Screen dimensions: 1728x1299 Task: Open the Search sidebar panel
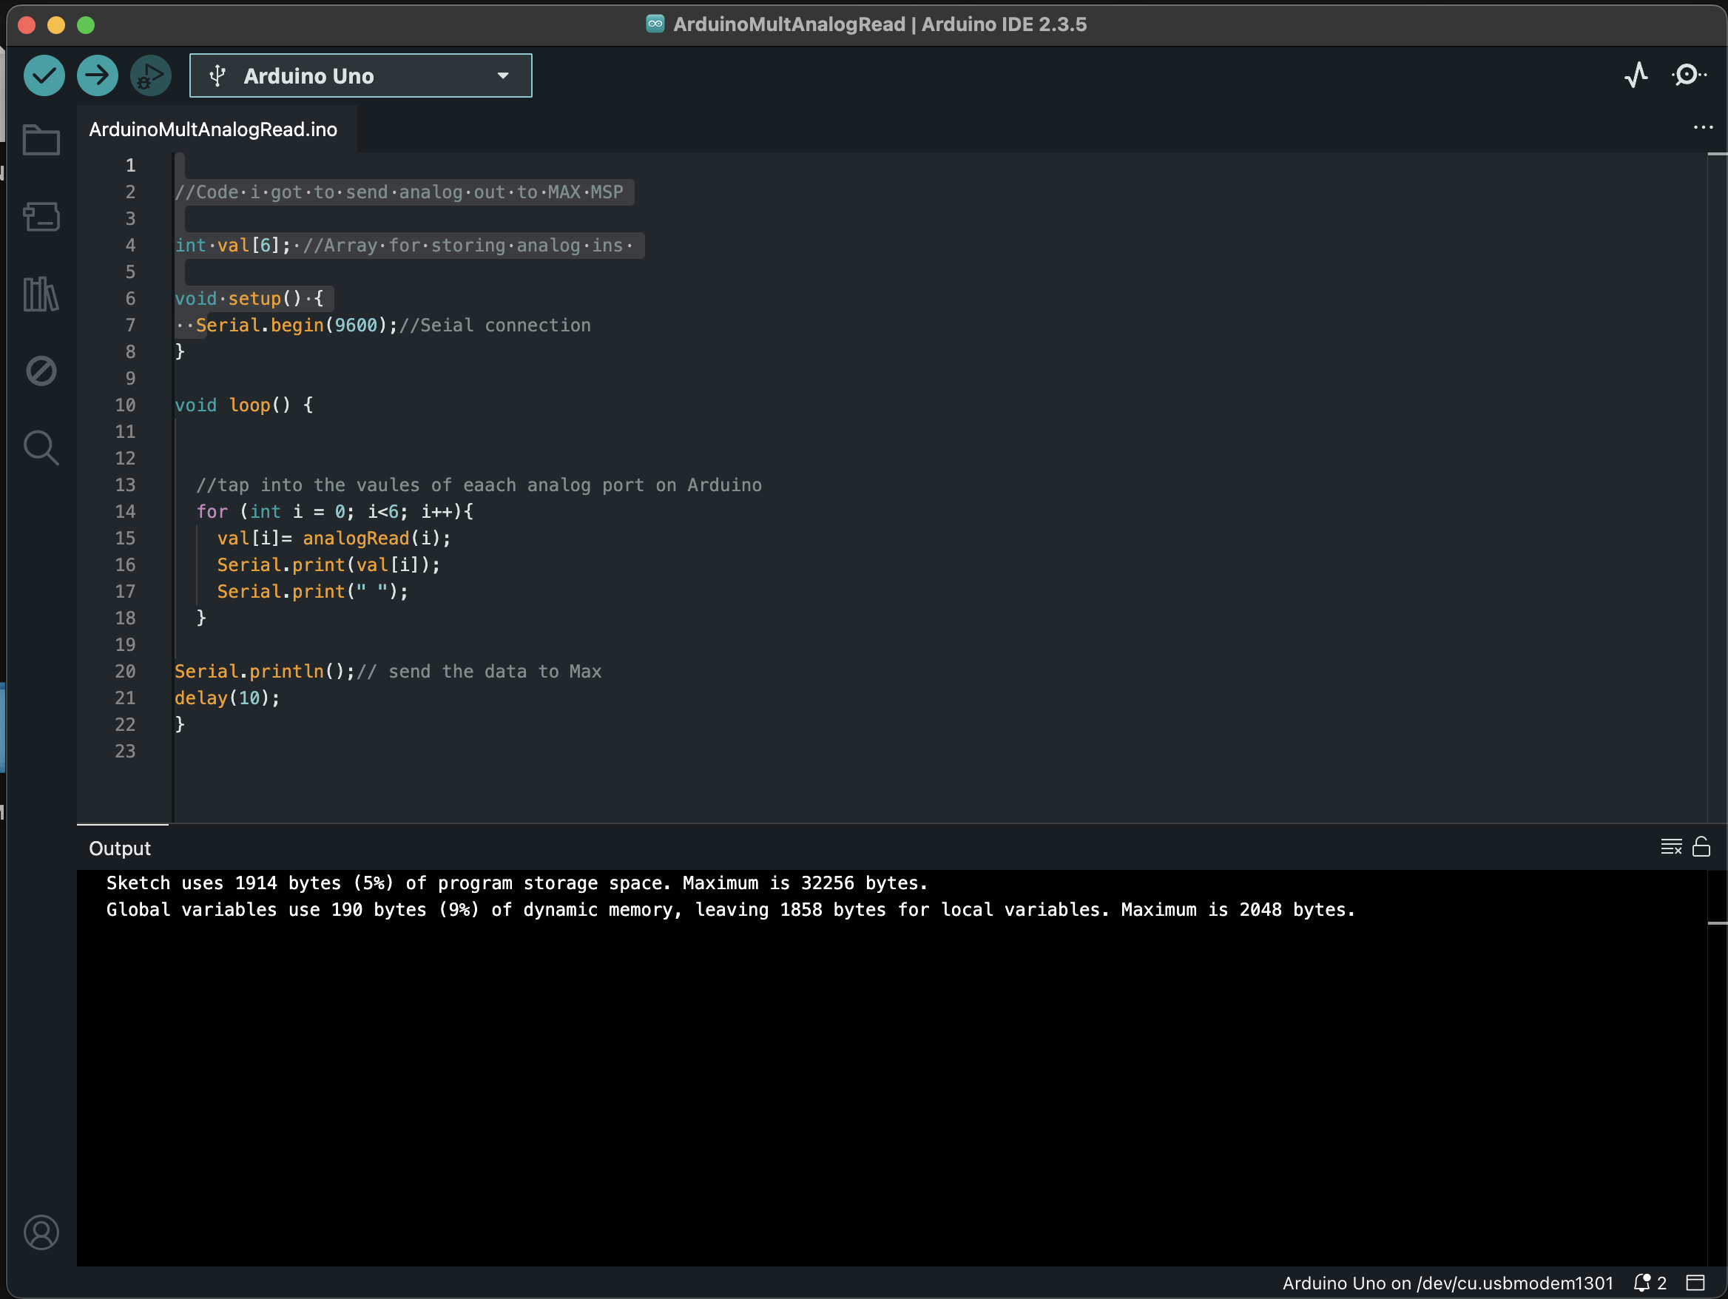[x=41, y=448]
